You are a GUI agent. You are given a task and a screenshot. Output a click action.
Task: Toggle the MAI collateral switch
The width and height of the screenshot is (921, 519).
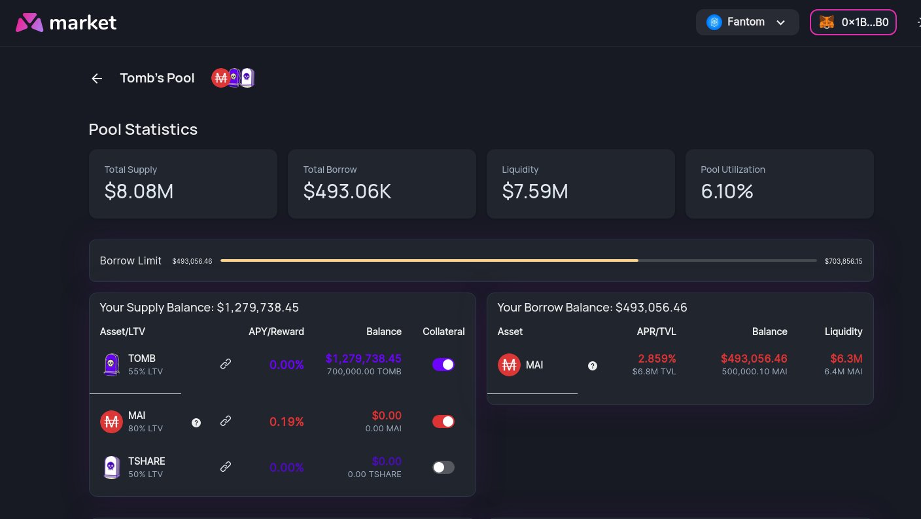click(x=443, y=421)
